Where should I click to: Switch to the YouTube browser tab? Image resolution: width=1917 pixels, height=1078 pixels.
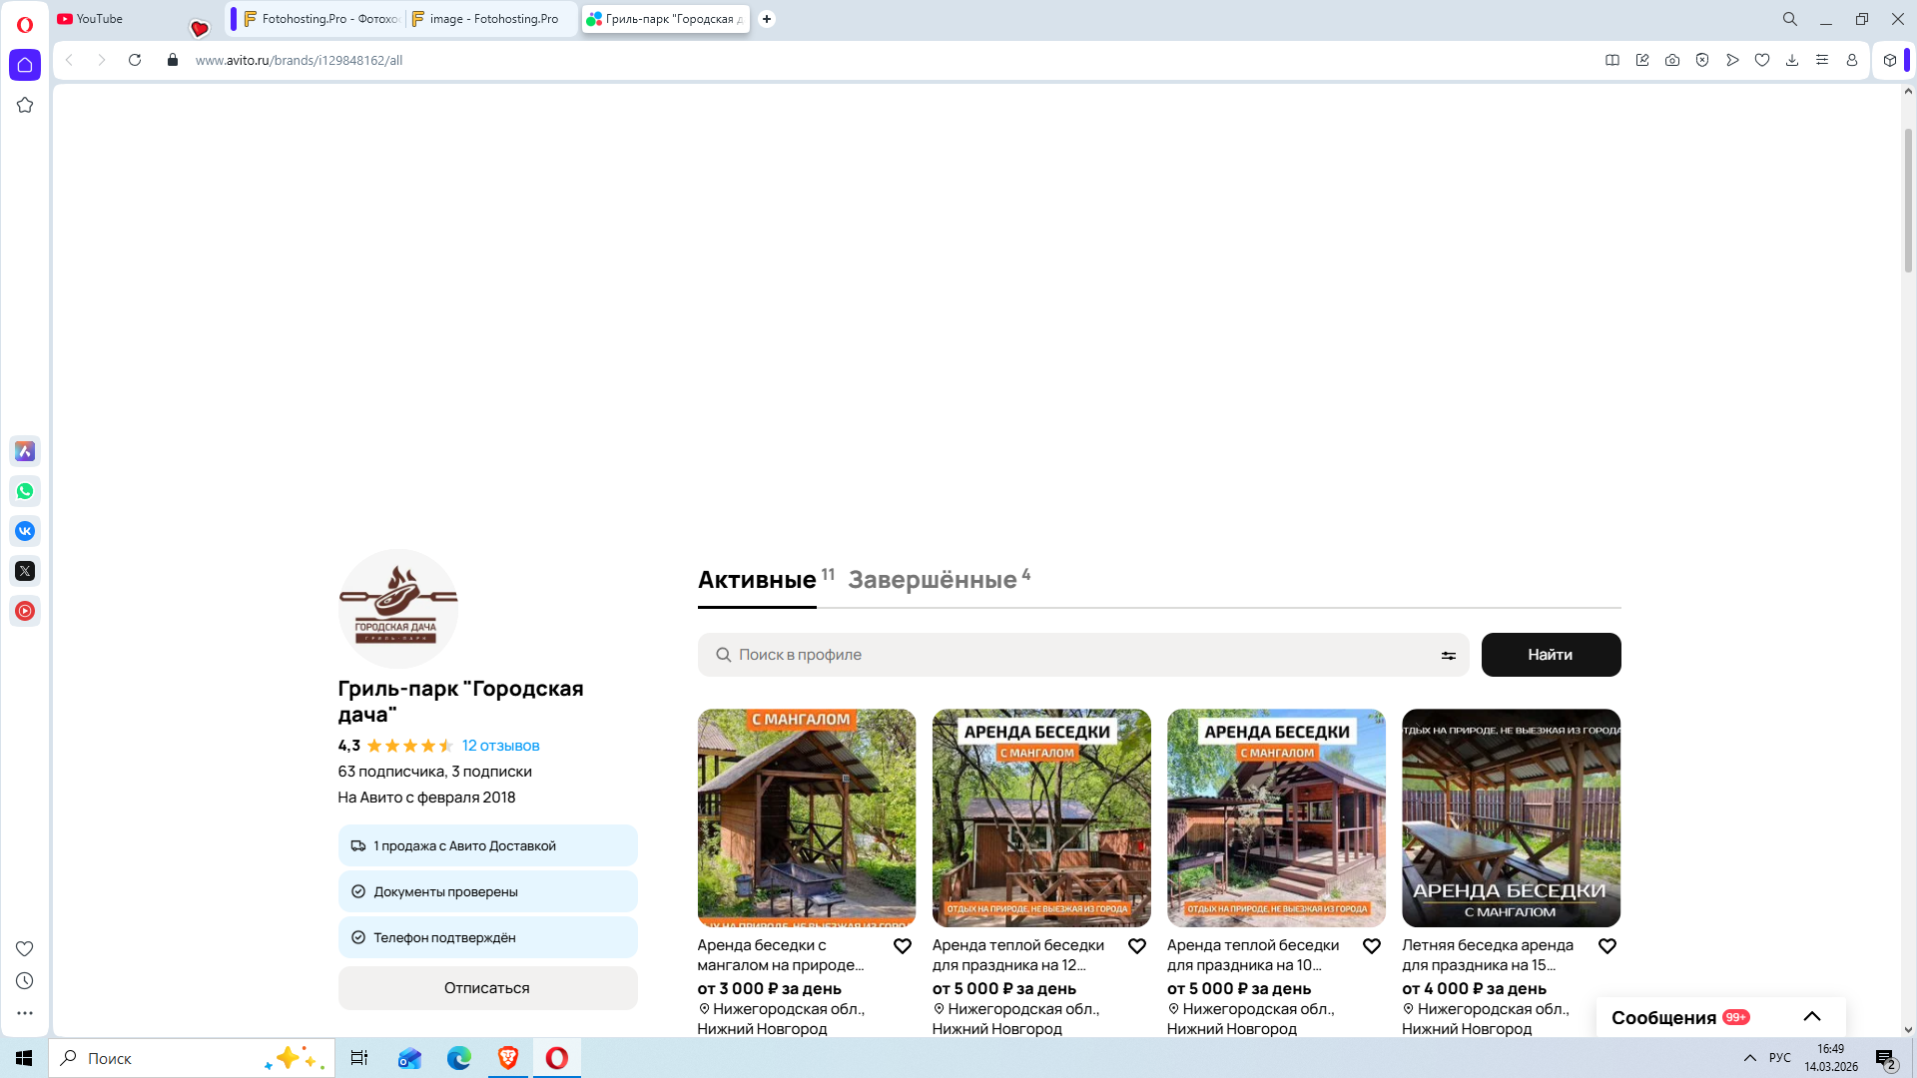[100, 19]
